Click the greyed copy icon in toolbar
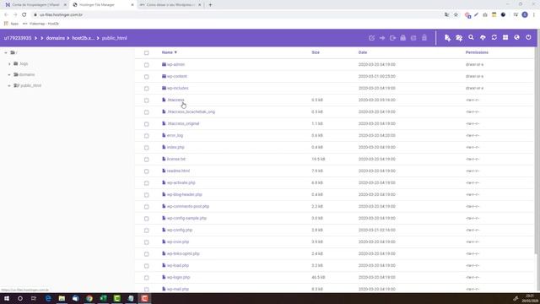Image resolution: width=540 pixels, height=304 pixels. pyautogui.click(x=392, y=38)
